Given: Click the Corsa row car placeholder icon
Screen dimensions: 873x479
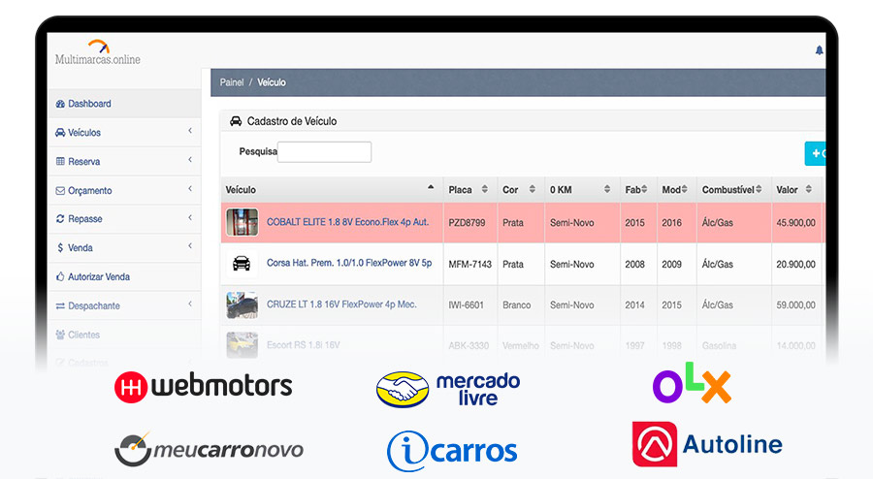Looking at the screenshot, I should point(242,263).
